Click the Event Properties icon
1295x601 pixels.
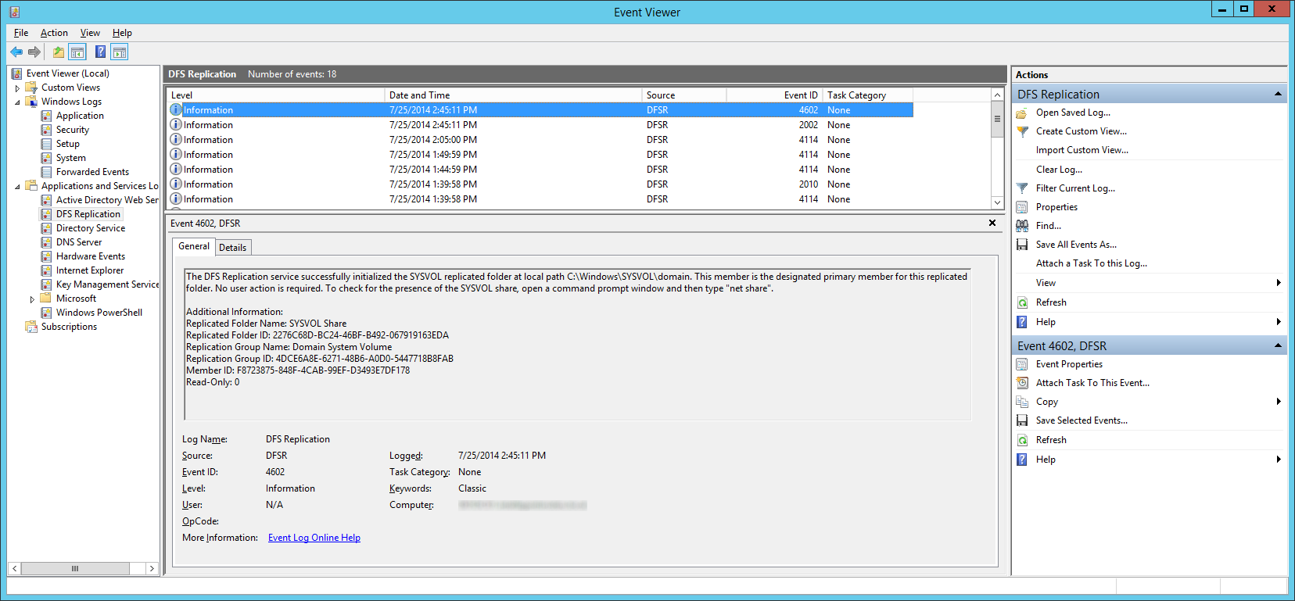(1022, 364)
